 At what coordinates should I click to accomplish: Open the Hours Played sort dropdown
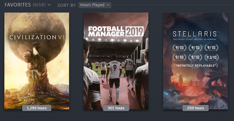95,5
